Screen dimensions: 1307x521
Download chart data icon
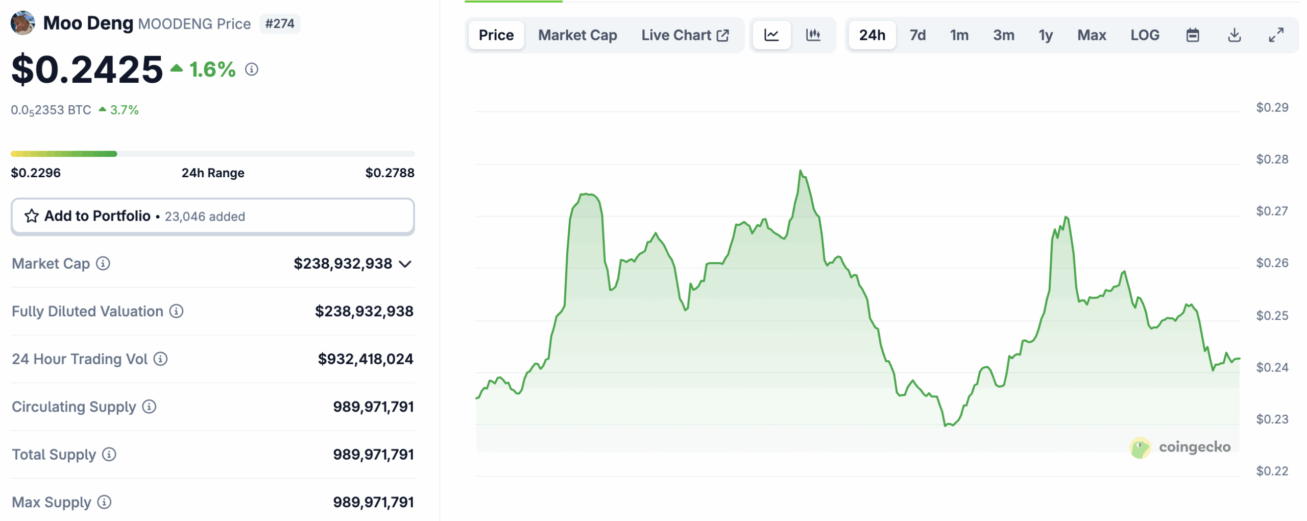(1234, 35)
